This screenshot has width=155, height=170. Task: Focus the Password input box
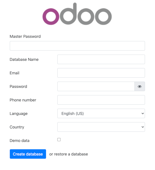click(96, 87)
